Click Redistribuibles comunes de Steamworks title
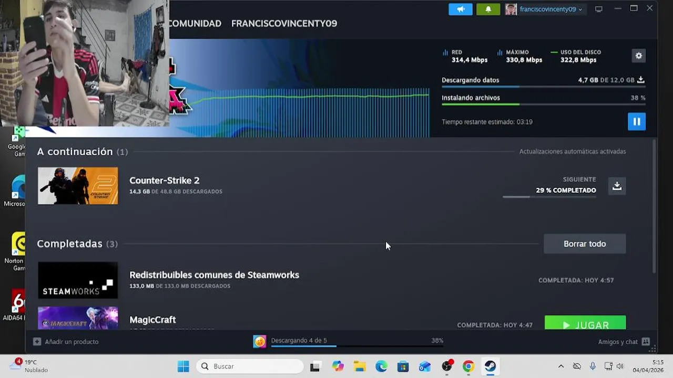 coord(214,275)
